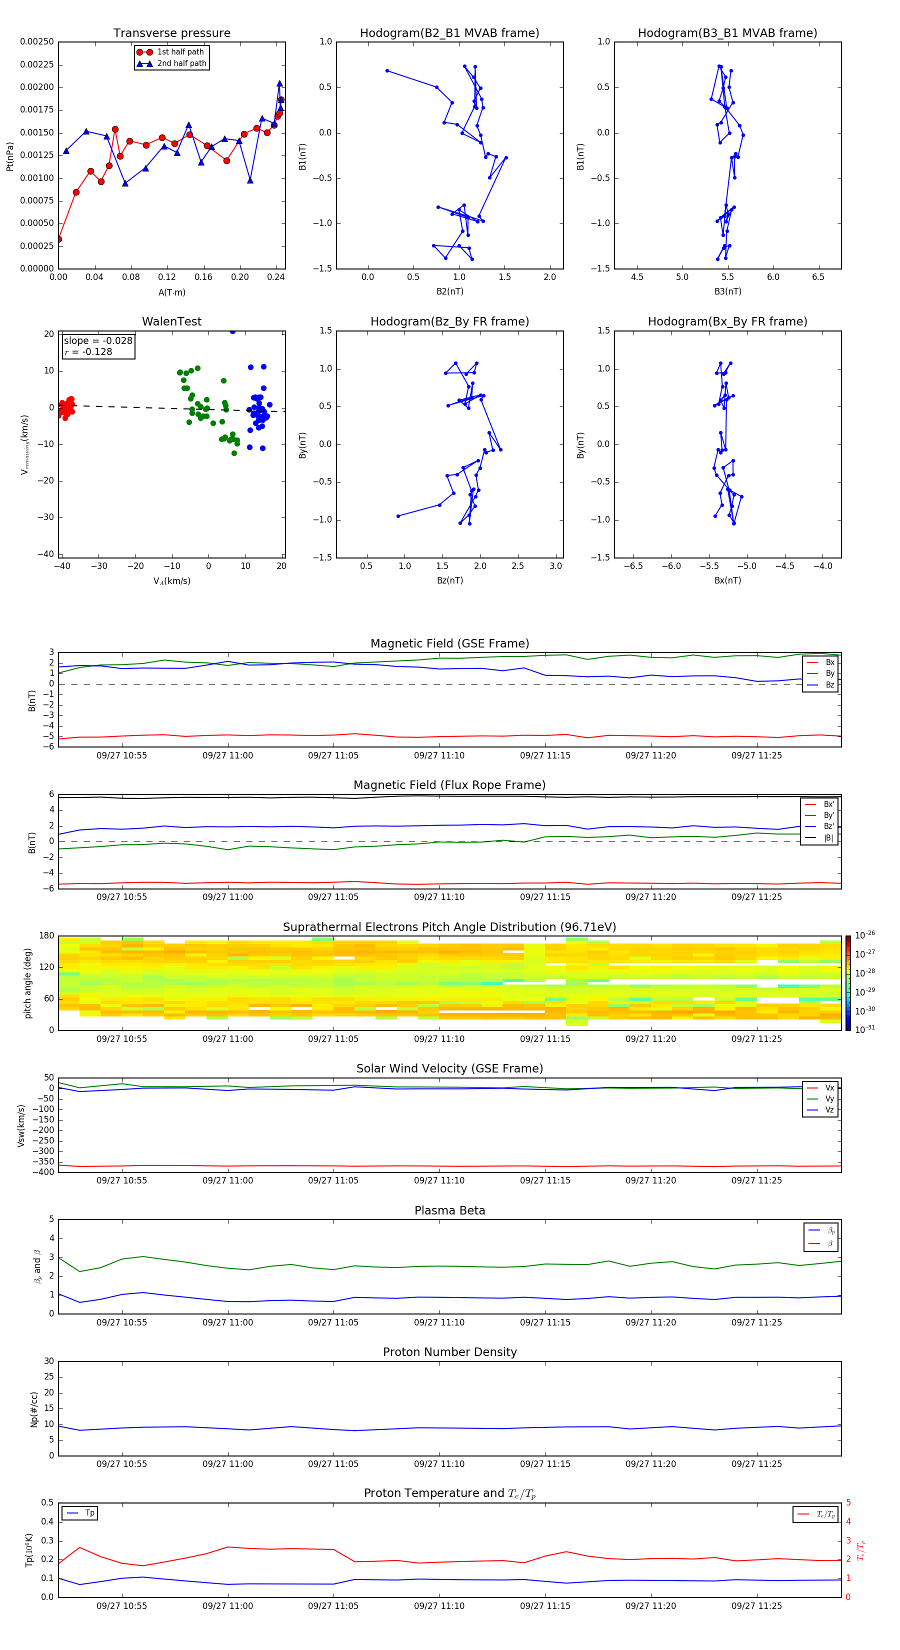Click the Te/Tp legend box
Image resolution: width=900 pixels, height=1650 pixels.
(815, 1514)
